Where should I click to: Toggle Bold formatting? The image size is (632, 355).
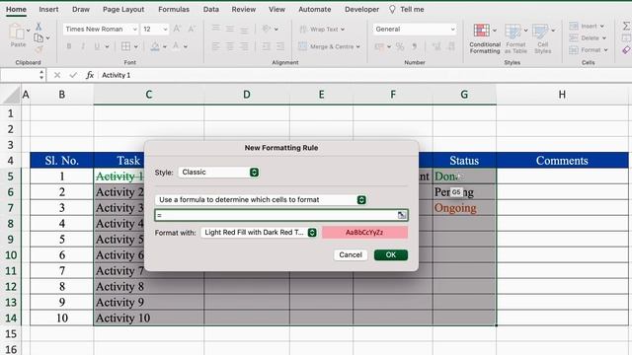point(69,46)
